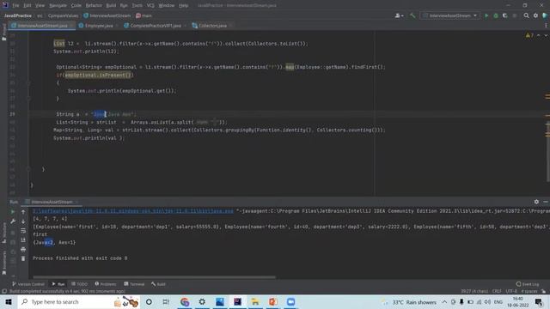Open Search Everywhere magnifier icon

[526, 15]
